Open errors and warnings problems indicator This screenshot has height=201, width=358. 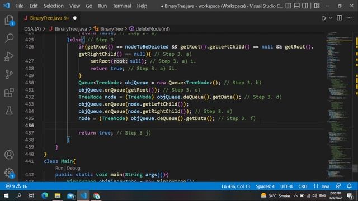pyautogui.click(x=16, y=186)
